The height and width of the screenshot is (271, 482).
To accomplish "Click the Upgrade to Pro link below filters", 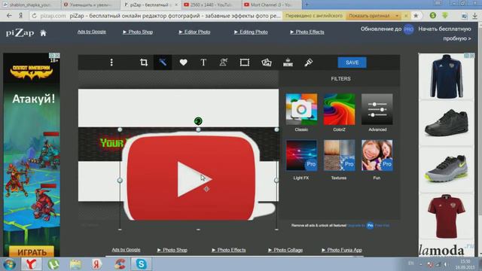I will [x=360, y=226].
